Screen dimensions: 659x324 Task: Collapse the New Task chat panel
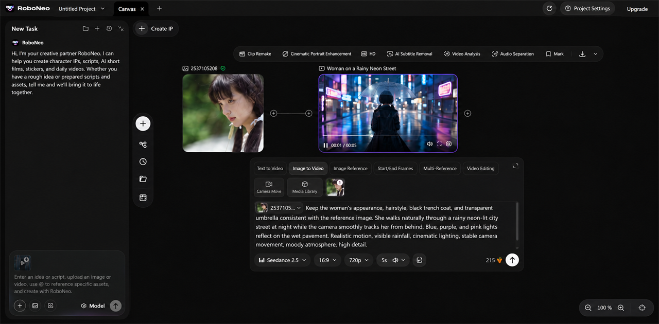click(x=120, y=29)
